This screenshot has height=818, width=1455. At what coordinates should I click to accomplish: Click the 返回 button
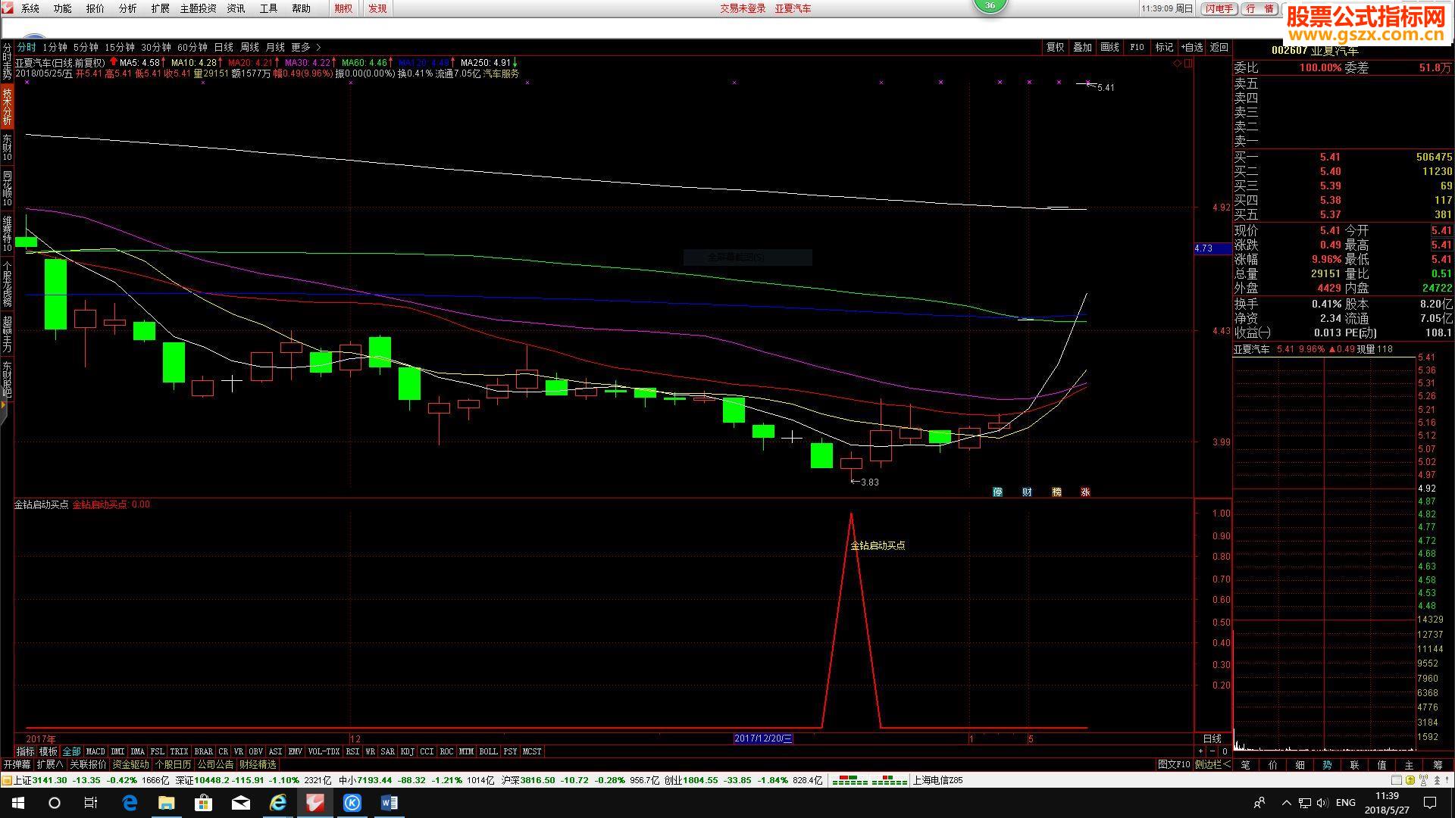coord(1219,47)
